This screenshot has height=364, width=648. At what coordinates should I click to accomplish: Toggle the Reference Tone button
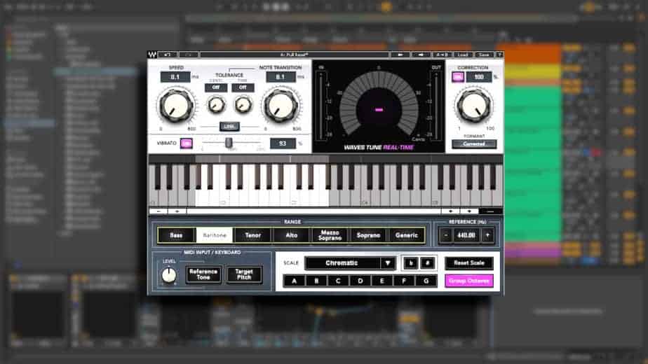(x=203, y=274)
